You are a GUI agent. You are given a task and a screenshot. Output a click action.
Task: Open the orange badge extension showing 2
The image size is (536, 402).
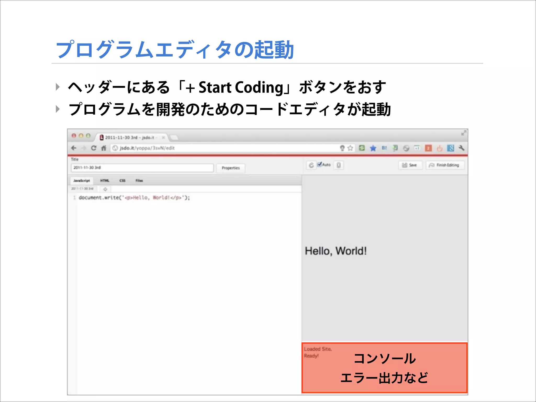point(428,148)
